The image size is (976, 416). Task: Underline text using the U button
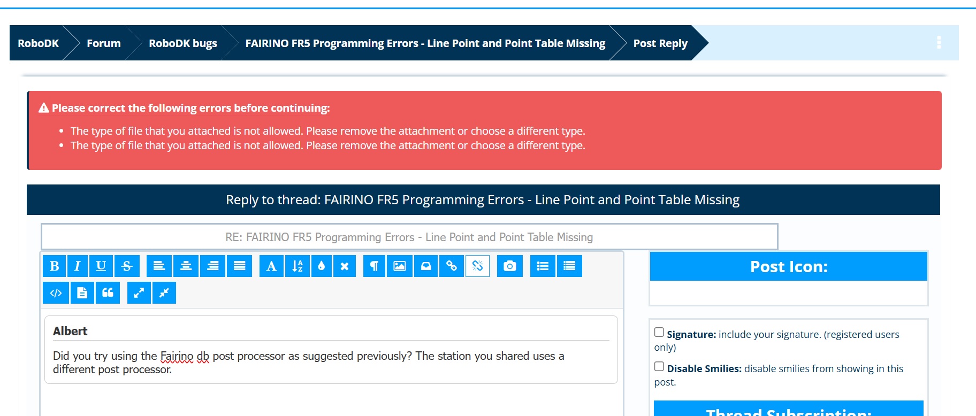[101, 266]
